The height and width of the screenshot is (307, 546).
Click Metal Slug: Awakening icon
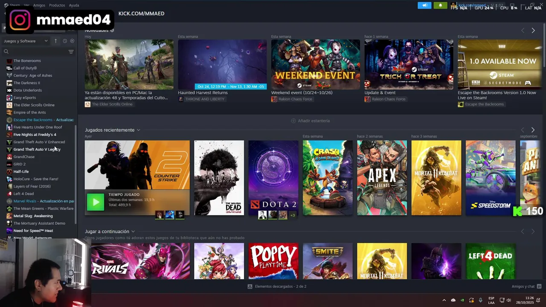pos(9,216)
